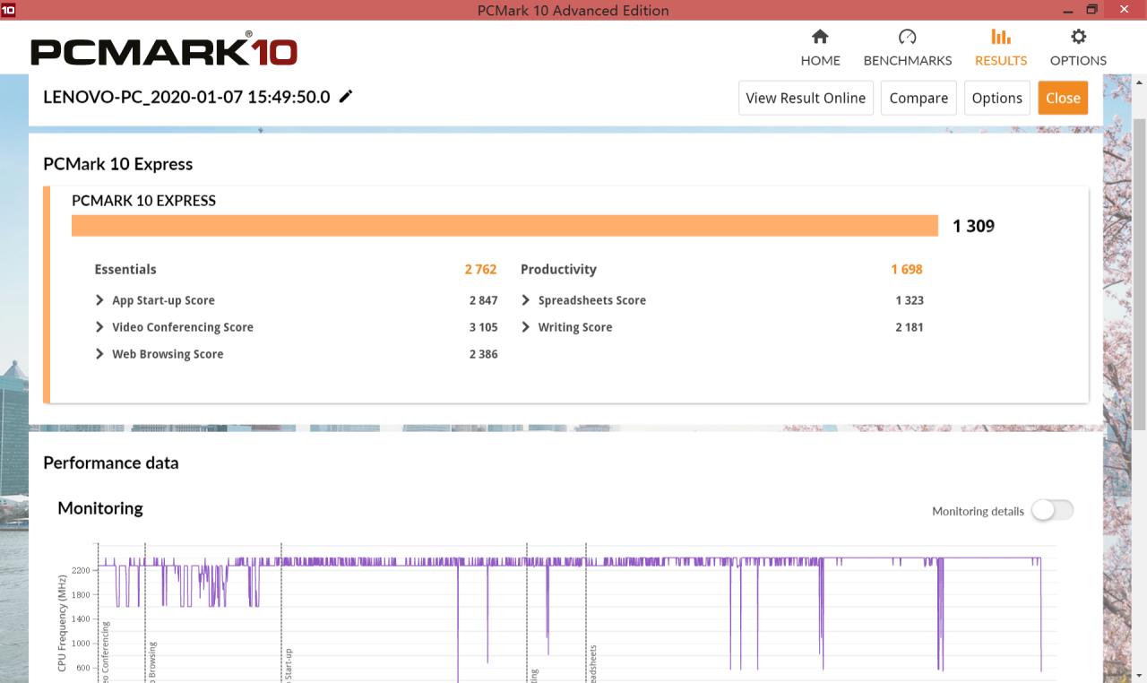Open result Options button
1147x683 pixels.
point(996,98)
